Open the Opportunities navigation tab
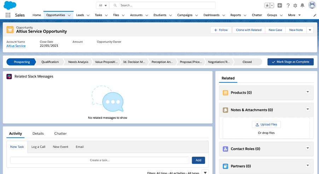 56,15
